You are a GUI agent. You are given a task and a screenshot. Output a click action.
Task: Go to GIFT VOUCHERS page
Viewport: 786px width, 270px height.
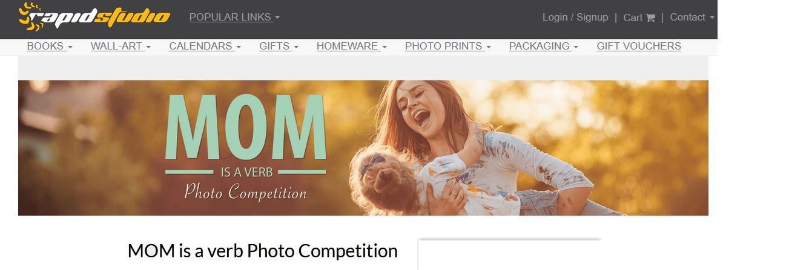point(639,47)
